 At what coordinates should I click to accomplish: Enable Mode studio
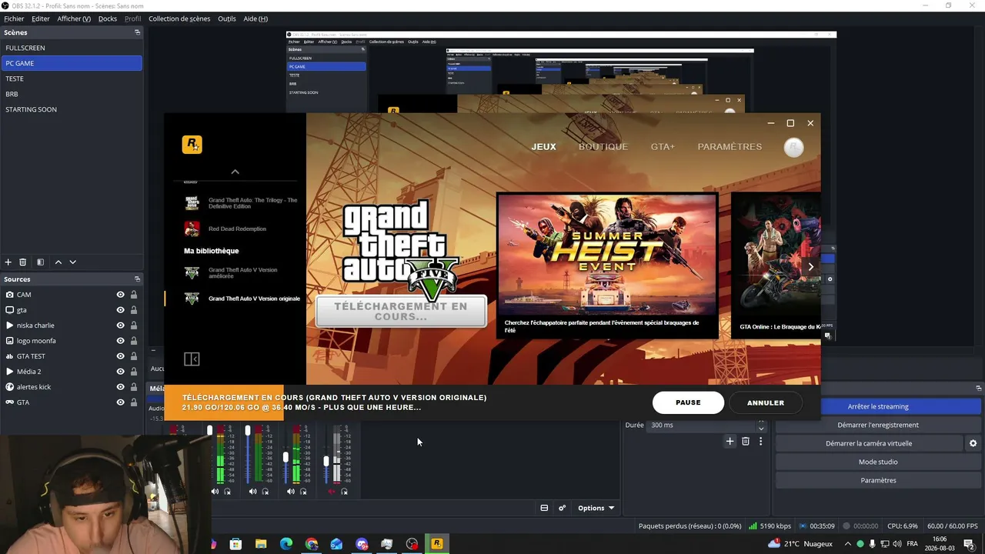pos(878,462)
